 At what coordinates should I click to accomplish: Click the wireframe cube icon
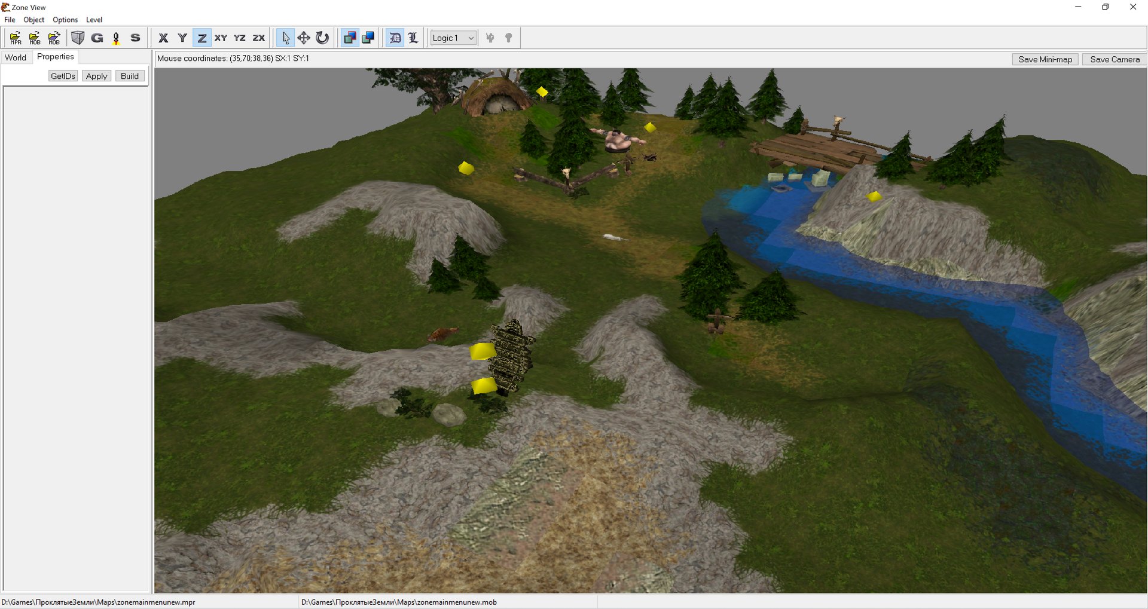78,38
